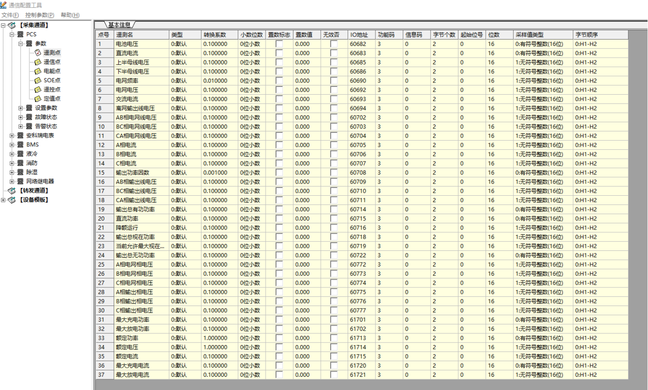Enable 无效否 for 交流电流 row
The width and height of the screenshot is (648, 390).
334,99
